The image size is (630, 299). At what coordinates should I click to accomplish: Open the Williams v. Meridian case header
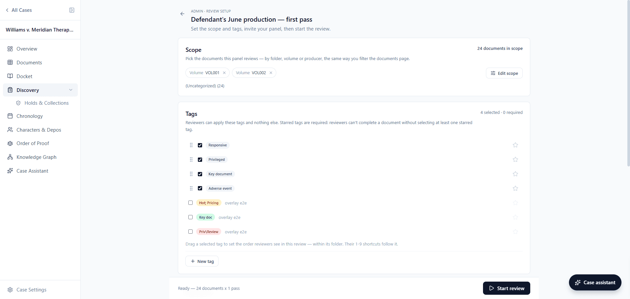pos(40,30)
